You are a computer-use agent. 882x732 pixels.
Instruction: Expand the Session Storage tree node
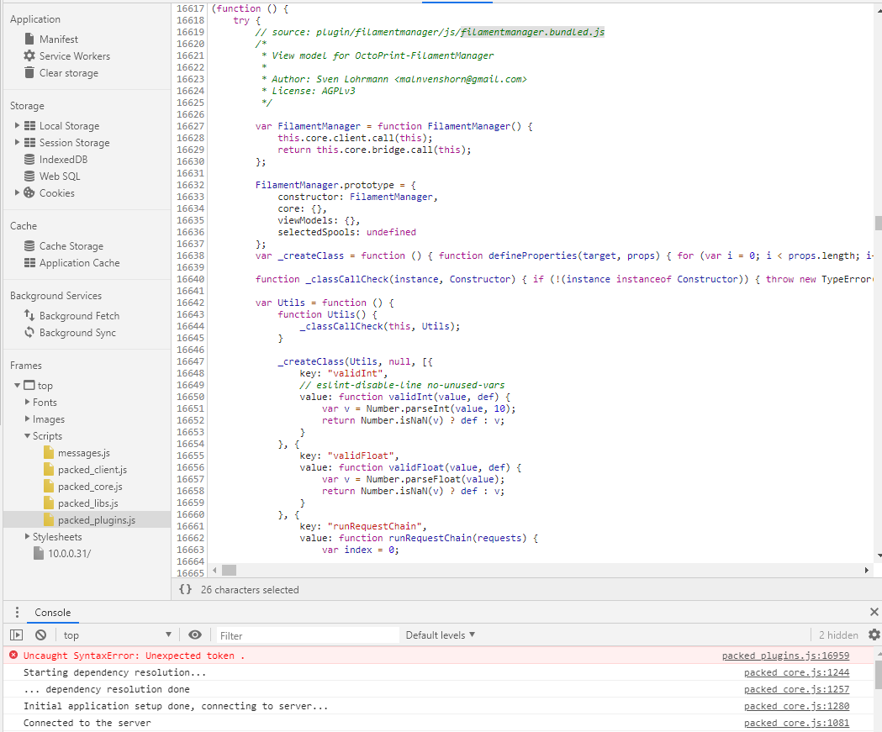[17, 142]
